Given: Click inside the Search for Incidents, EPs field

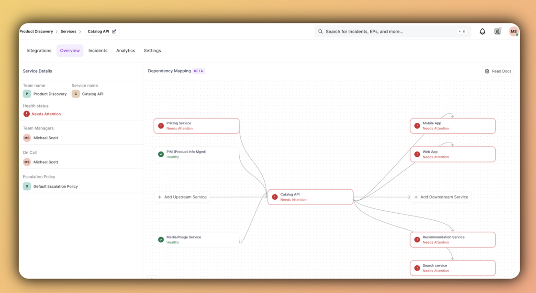Looking at the screenshot, I should (392, 32).
